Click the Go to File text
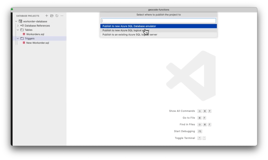Viewport: 268px width, 160px height. tap(189, 118)
